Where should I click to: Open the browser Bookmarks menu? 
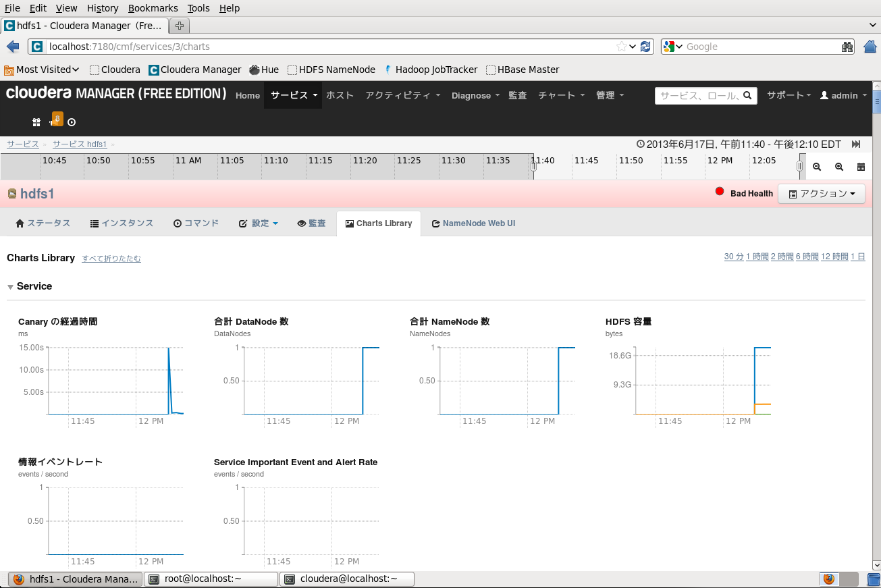(x=153, y=8)
